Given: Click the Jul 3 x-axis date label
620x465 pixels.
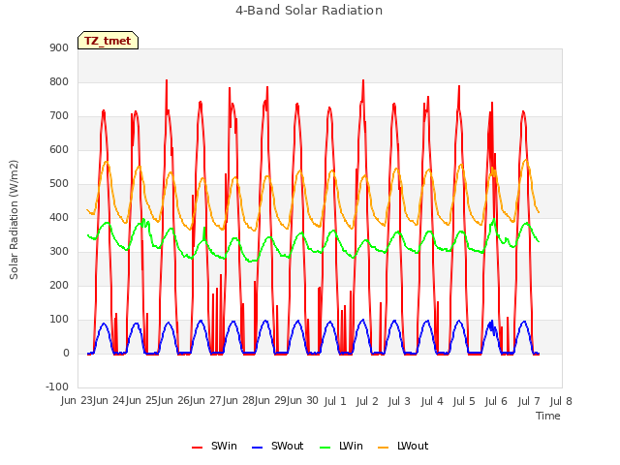Looking at the screenshot, I should [399, 401].
